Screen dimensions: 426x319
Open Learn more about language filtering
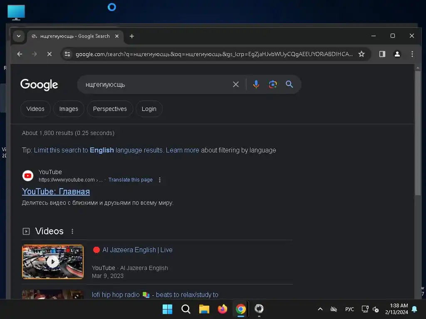(x=182, y=150)
